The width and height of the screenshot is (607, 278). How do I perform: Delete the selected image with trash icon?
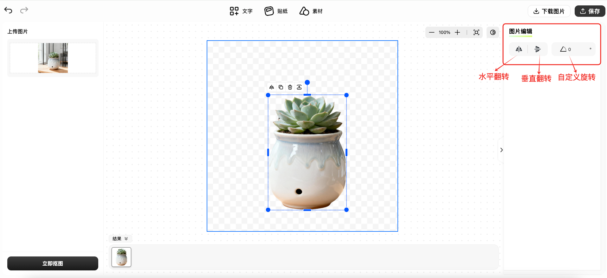[x=290, y=87]
